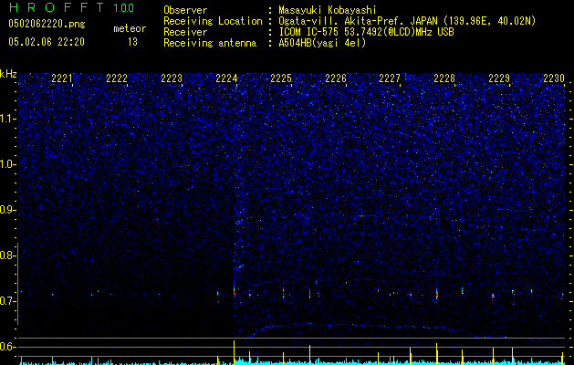Click the 0.9 kHz axis value
Screen dimensions: 574x365
pyautogui.click(x=8, y=210)
